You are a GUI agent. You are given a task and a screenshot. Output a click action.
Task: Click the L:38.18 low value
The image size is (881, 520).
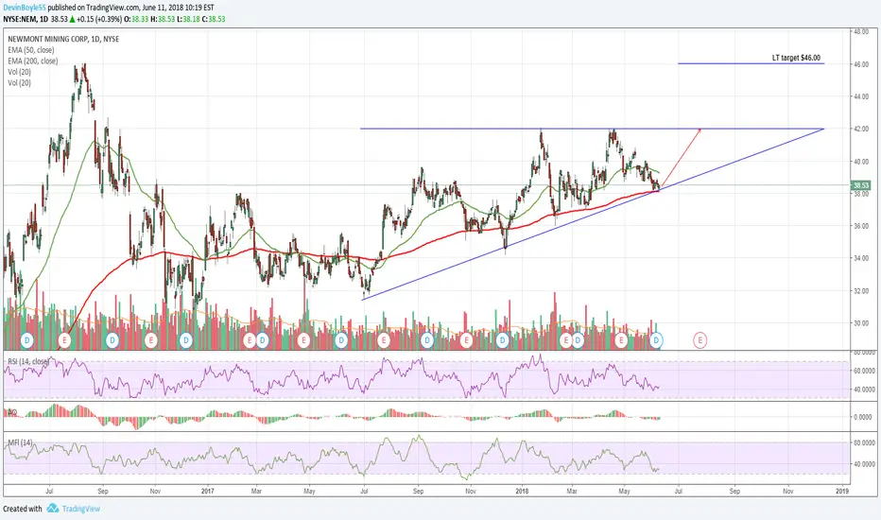pos(188,19)
